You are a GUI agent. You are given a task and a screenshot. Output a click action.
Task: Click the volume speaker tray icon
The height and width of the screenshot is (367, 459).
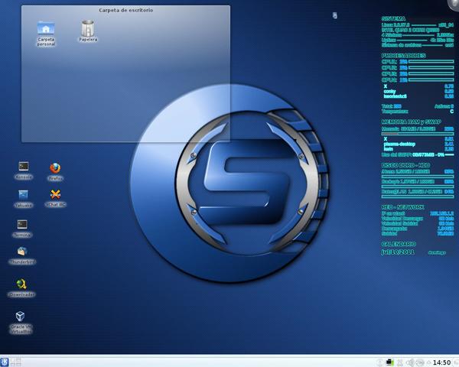[410, 362]
